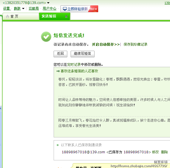Screen dimensions: 170x168
Task: Open the 定时记录 link
Action: 74,65
